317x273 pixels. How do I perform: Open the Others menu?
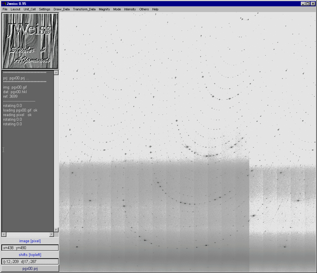[144, 9]
